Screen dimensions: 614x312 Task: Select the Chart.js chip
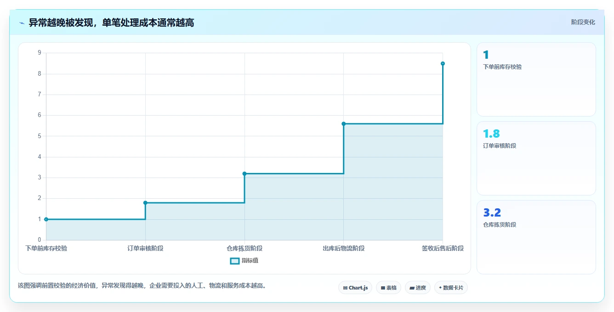pos(355,288)
